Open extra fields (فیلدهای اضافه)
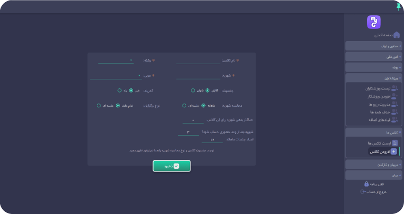The height and width of the screenshot is (214, 404). point(383,120)
